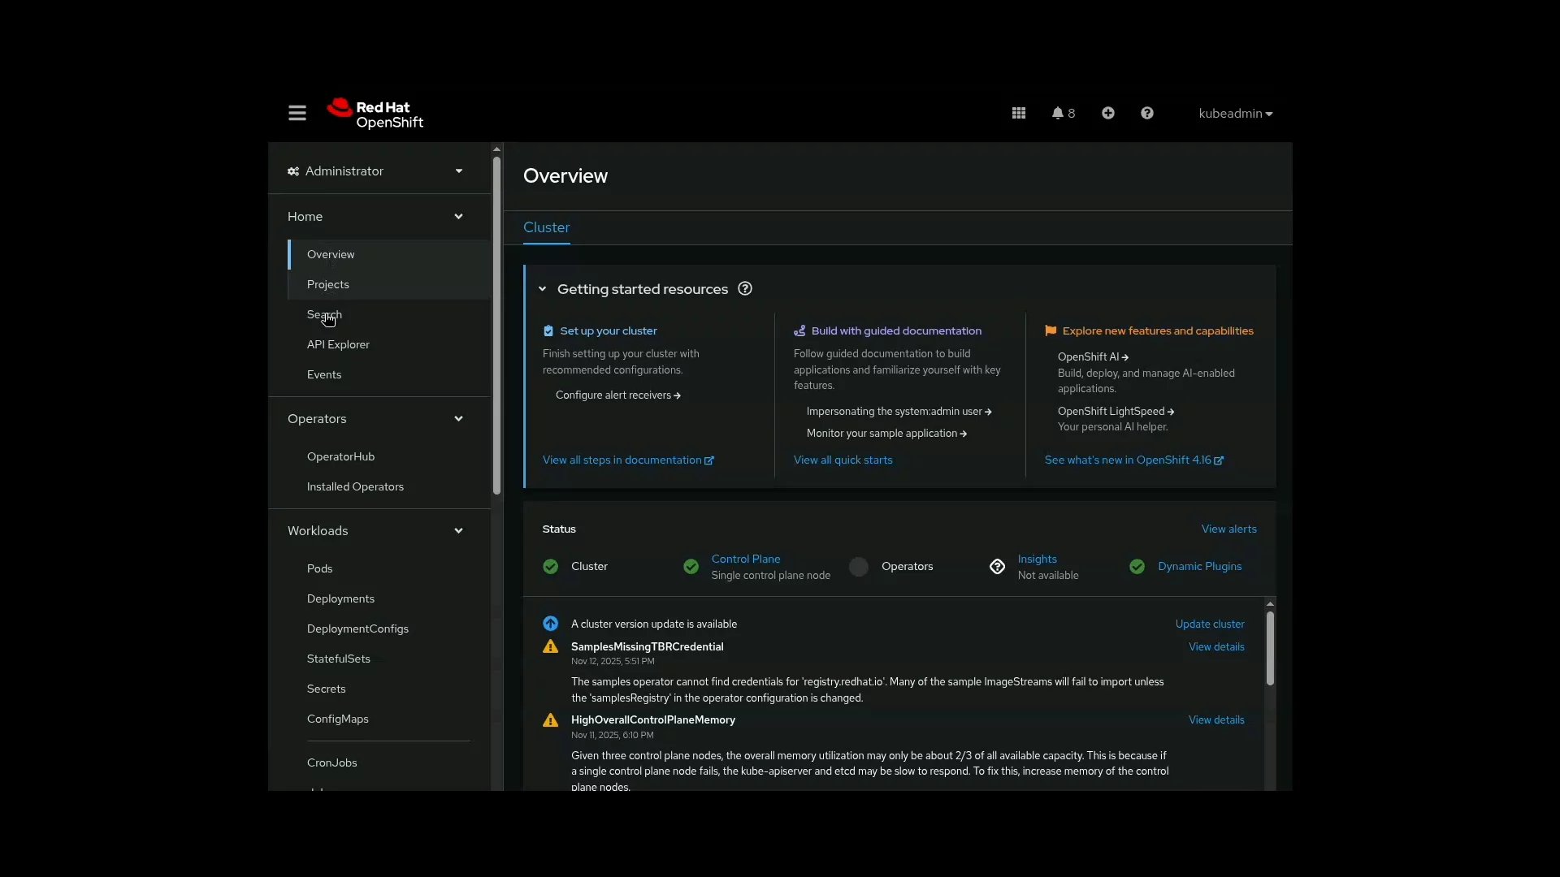Viewport: 1560px width, 877px height.
Task: Open notifications via the bell icon
Action: point(1059,113)
